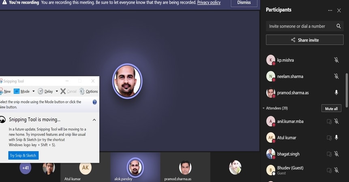Click camera-off icon beside anil.kumar.mba

(329, 121)
